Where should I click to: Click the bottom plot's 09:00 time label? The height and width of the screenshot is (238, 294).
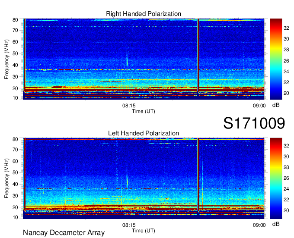(259, 225)
